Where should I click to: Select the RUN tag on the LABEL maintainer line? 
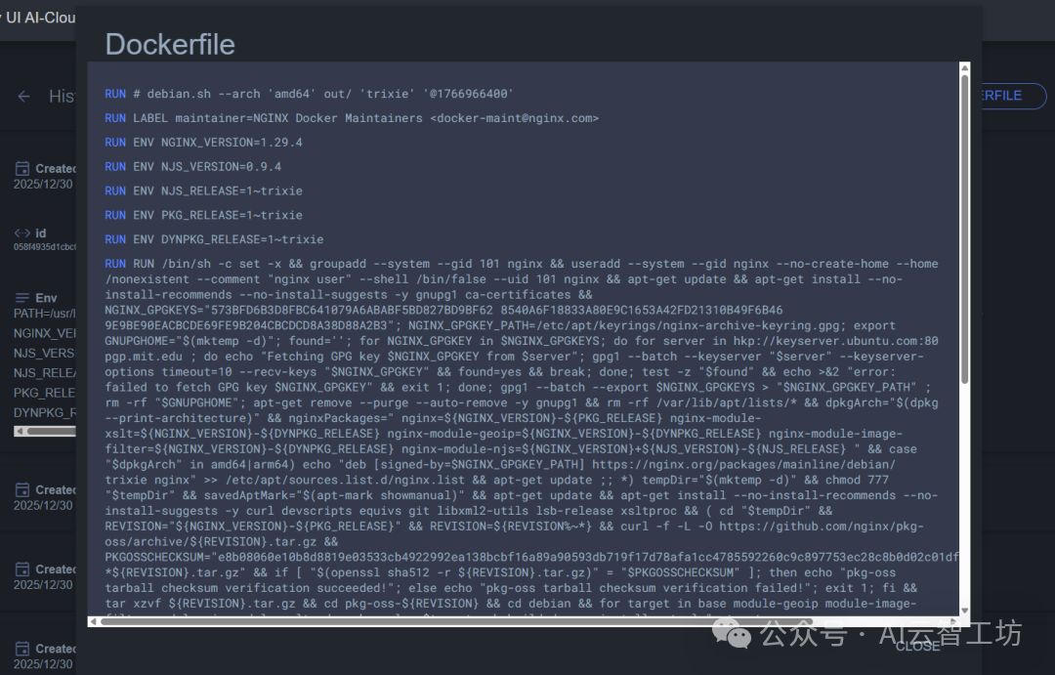click(x=115, y=117)
